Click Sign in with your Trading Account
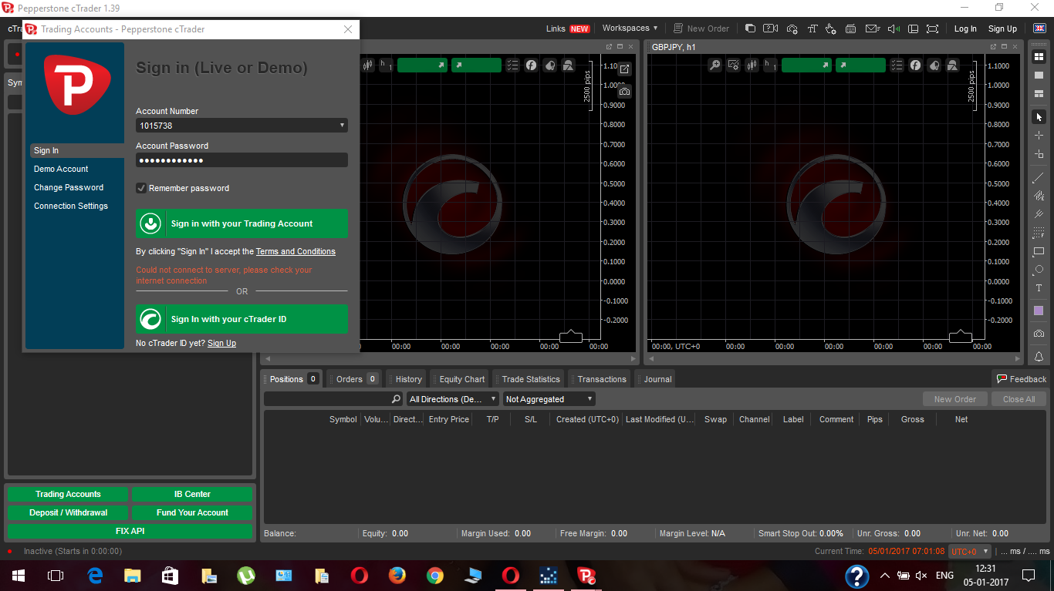 242,223
